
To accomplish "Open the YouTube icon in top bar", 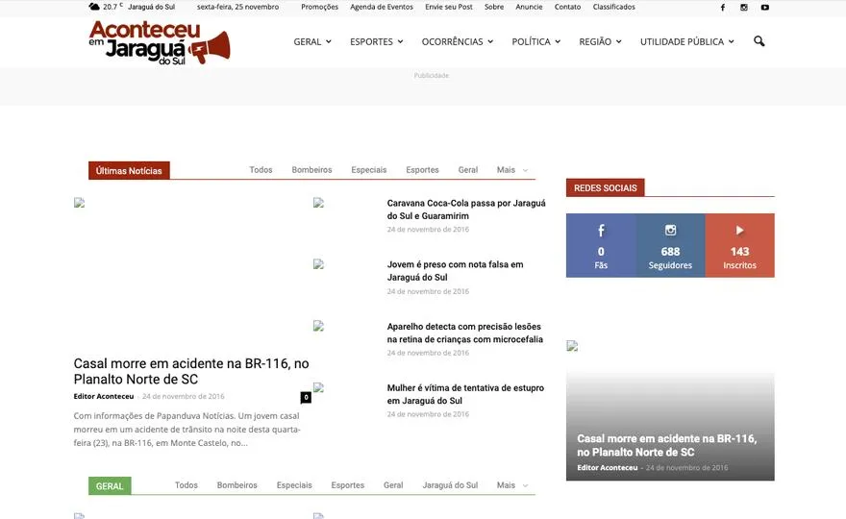I will point(765,8).
